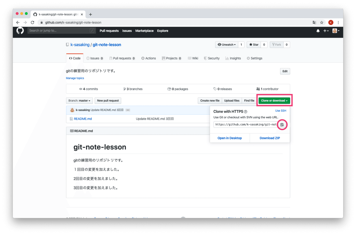The image size is (356, 235).
Task: Toggle the Clone or download dropdown
Action: [x=274, y=101]
